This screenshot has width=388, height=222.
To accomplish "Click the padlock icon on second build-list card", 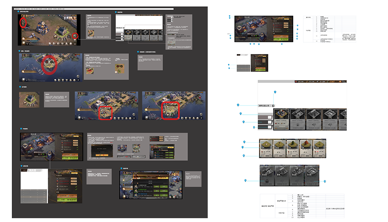I will click(298, 125).
